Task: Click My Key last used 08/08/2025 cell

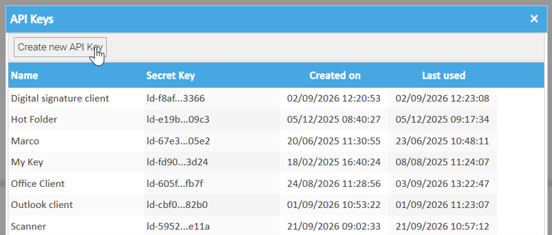Action: point(443,162)
